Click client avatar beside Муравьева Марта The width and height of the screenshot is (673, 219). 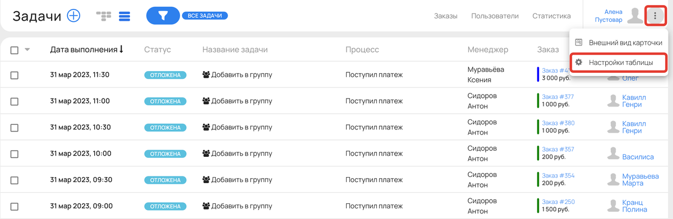614,180
